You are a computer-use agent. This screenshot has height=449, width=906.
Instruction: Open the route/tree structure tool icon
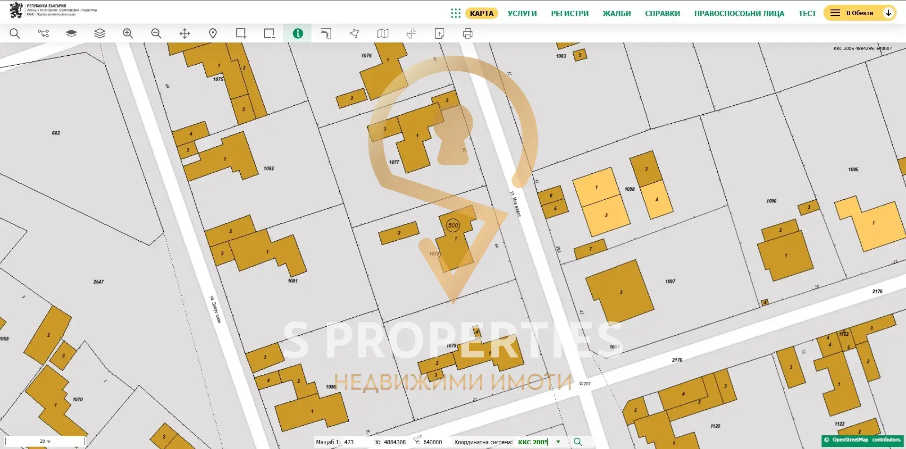click(x=43, y=34)
